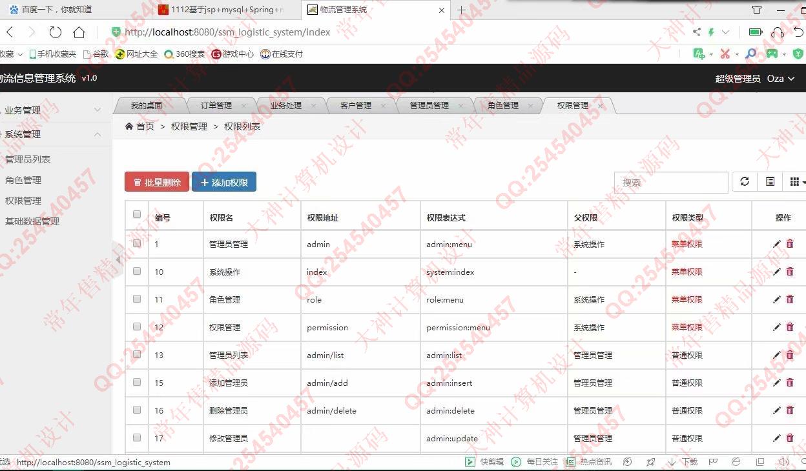
Task: Switch to the 客户管理 tab
Action: pyautogui.click(x=356, y=105)
